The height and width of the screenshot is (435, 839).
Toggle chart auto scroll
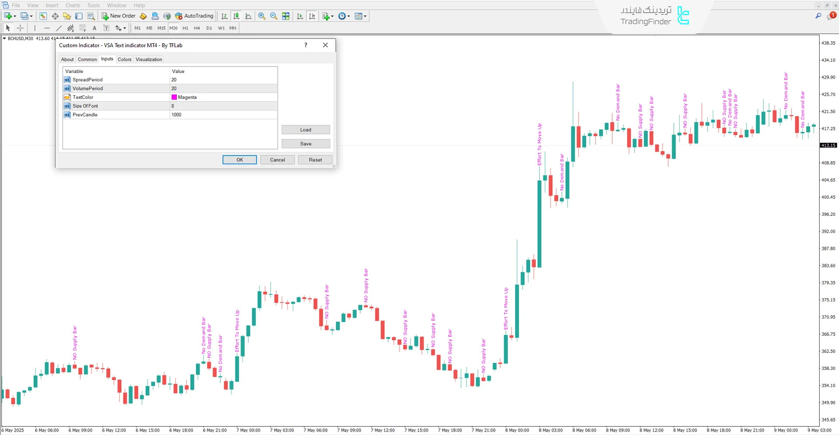[x=300, y=16]
